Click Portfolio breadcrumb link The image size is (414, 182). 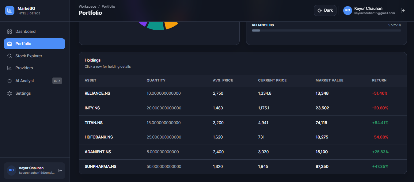(108, 6)
